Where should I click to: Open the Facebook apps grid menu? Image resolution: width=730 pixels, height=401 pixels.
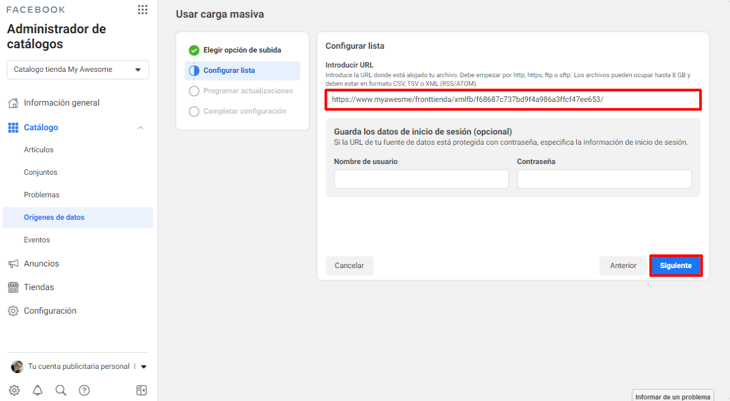(142, 10)
